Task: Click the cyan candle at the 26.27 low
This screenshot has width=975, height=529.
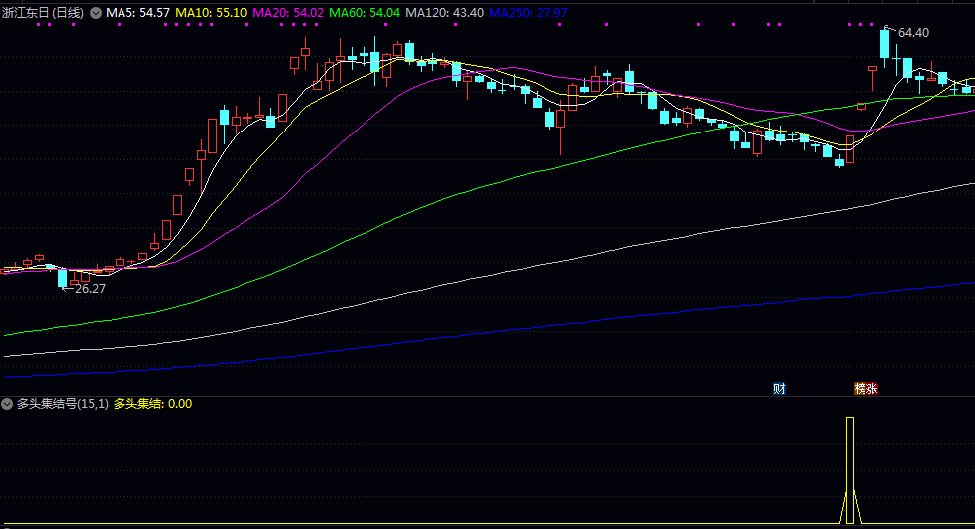Action: pos(62,278)
